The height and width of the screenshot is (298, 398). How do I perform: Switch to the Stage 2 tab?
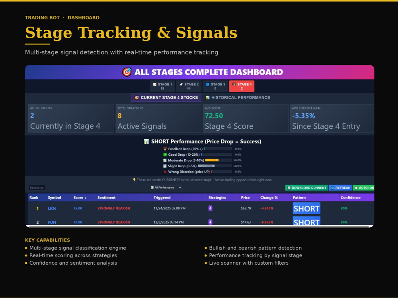pyautogui.click(x=189, y=86)
